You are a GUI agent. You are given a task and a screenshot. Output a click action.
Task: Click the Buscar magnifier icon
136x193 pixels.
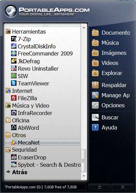pos(95,117)
